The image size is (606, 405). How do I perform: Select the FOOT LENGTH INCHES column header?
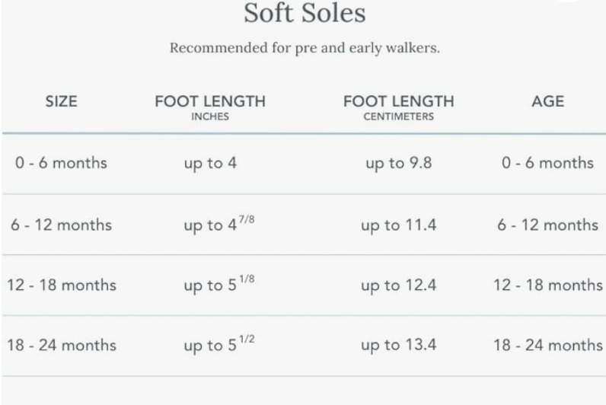(x=211, y=107)
